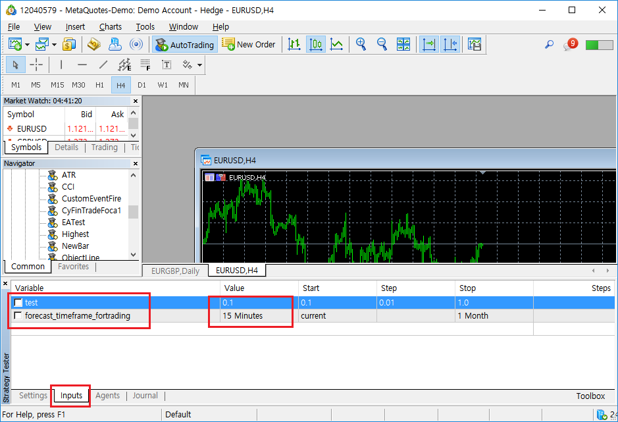The width and height of the screenshot is (618, 422).
Task: Select the text label tool
Action: [167, 65]
